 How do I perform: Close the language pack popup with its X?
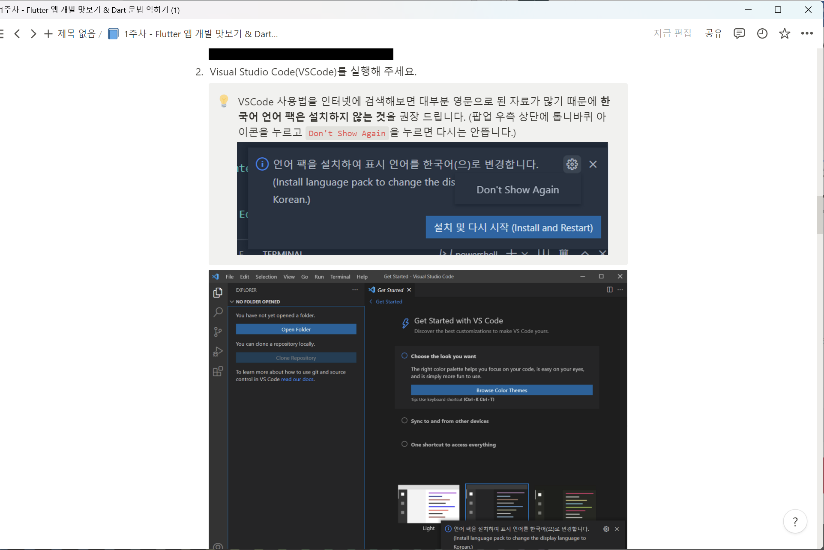click(x=593, y=164)
